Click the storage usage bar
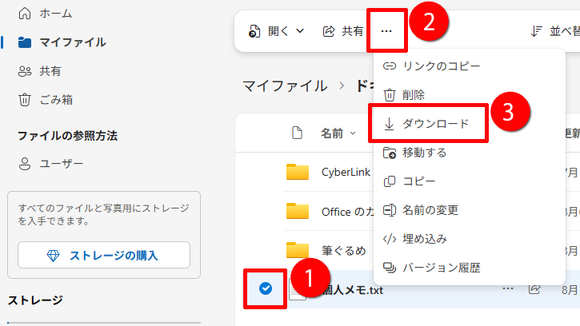This screenshot has width=580, height=326. (x=104, y=323)
